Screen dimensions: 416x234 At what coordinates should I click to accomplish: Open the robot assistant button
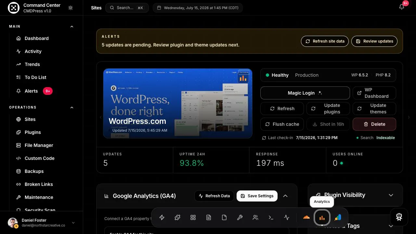pyautogui.click(x=399, y=217)
